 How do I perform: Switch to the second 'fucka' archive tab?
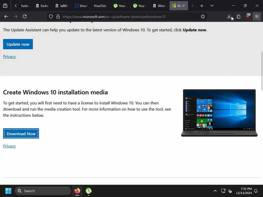[42, 6]
